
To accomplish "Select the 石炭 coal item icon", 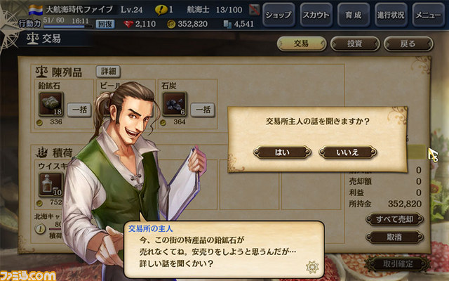I will point(175,104).
